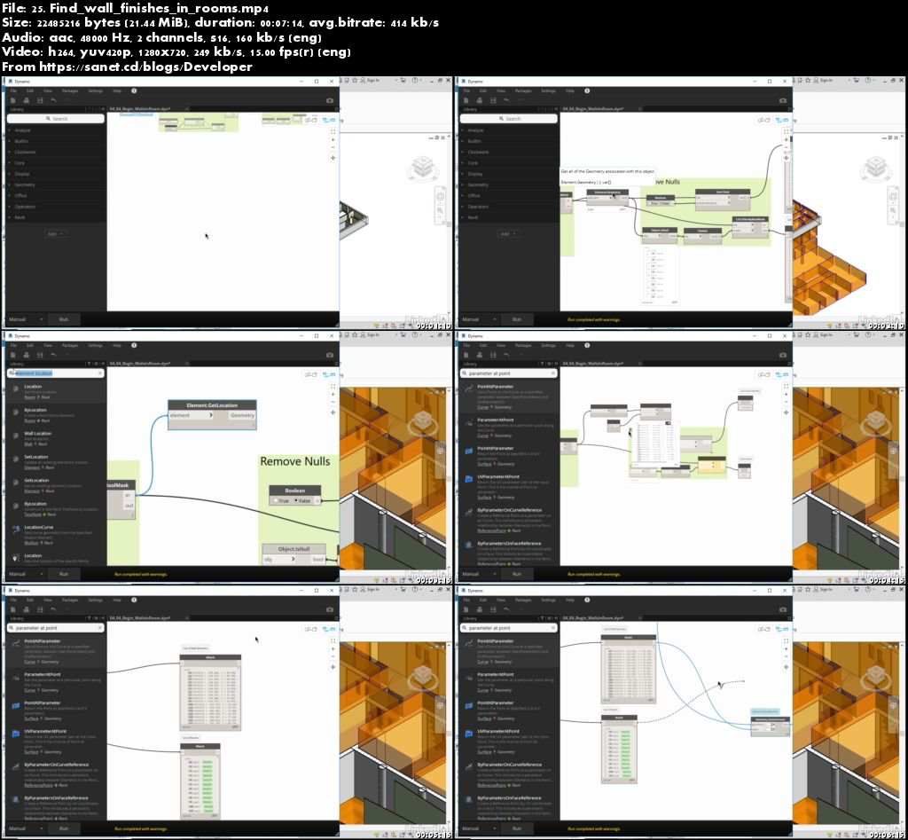Select "Wall Location" result in middle-left frame
The width and height of the screenshot is (908, 840).
(37, 434)
